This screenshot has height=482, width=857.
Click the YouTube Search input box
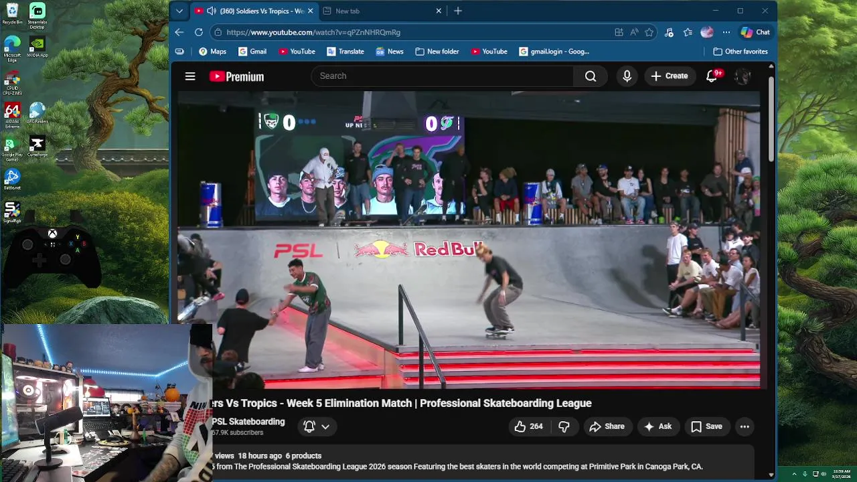[442, 76]
